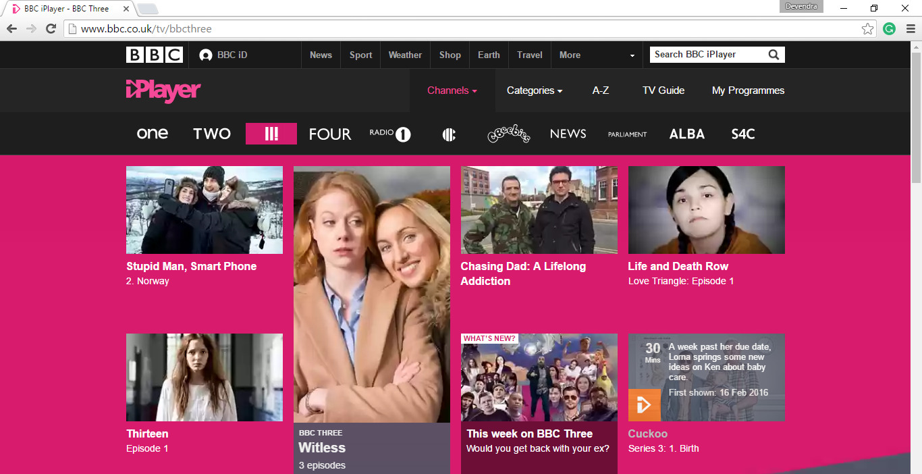The image size is (922, 474).
Task: Open the S4C channel logo
Action: pos(743,134)
